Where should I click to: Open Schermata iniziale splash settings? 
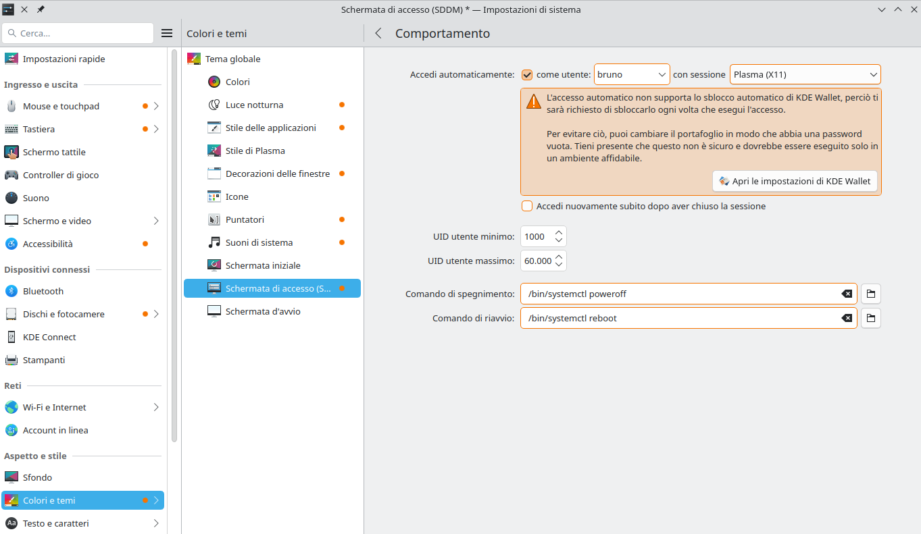coord(272,265)
